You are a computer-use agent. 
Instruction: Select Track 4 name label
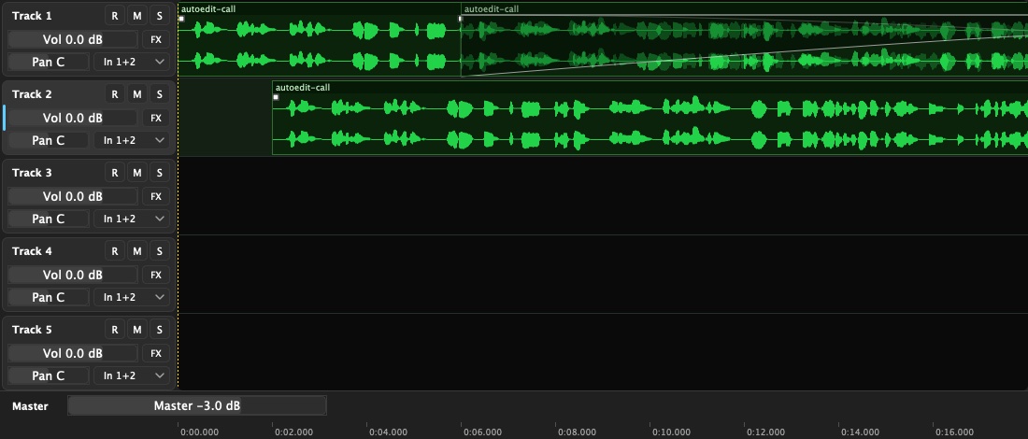click(32, 251)
